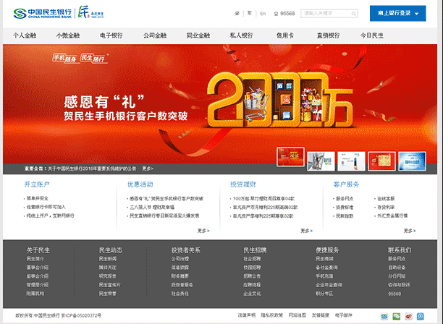Open the Minsheng Bank footer logo icon
Screen dimensions: 443x324
pos(384,316)
